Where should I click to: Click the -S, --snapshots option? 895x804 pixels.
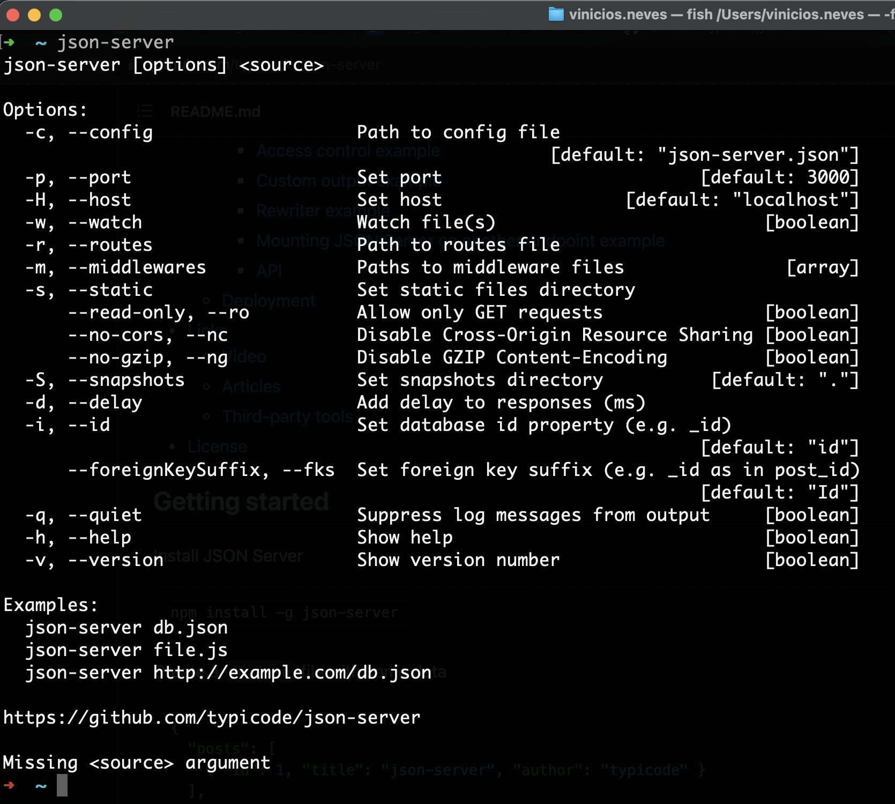105,380
